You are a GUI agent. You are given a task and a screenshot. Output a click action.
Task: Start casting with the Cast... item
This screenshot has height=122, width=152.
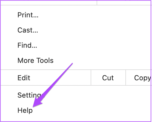pos(76,30)
